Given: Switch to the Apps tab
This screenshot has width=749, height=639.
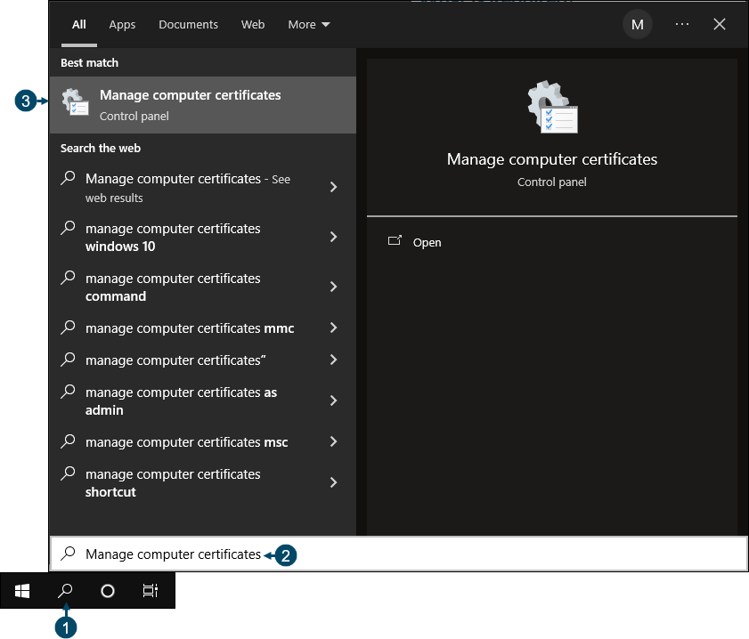Looking at the screenshot, I should pyautogui.click(x=122, y=25).
